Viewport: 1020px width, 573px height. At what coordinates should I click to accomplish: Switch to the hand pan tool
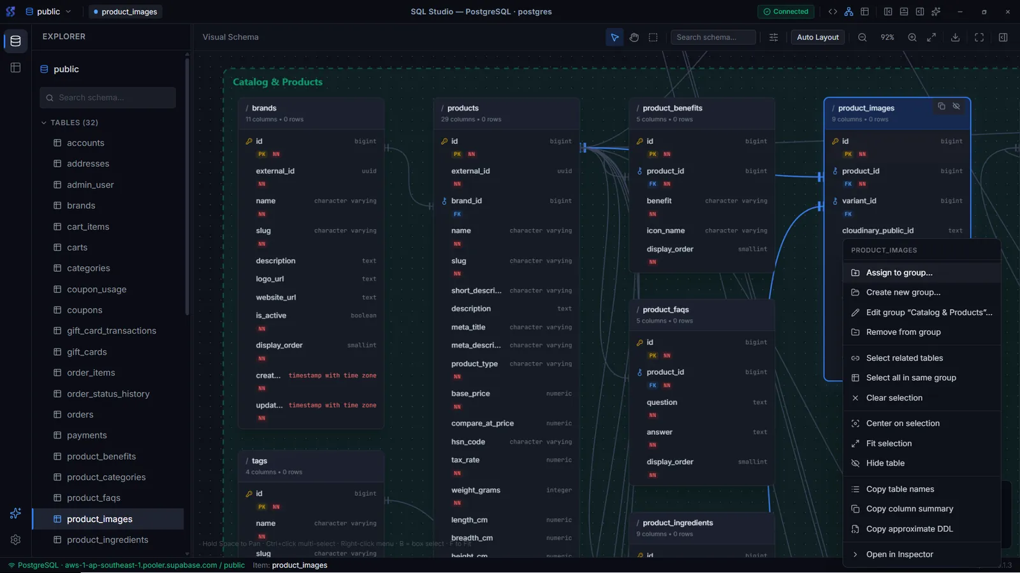pos(634,38)
